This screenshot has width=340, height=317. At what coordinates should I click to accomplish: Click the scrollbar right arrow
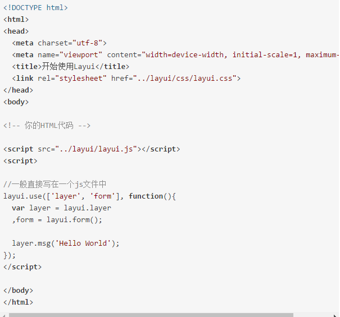pos(336,315)
